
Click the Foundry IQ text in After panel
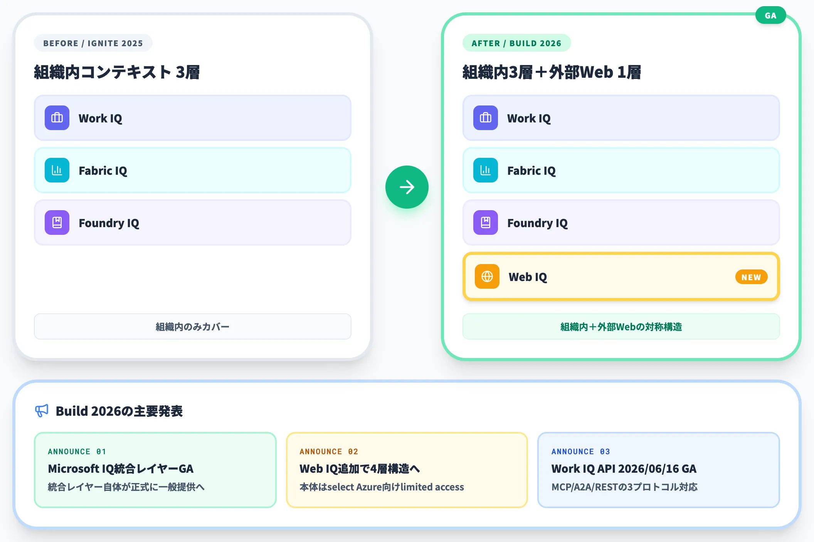tap(538, 223)
